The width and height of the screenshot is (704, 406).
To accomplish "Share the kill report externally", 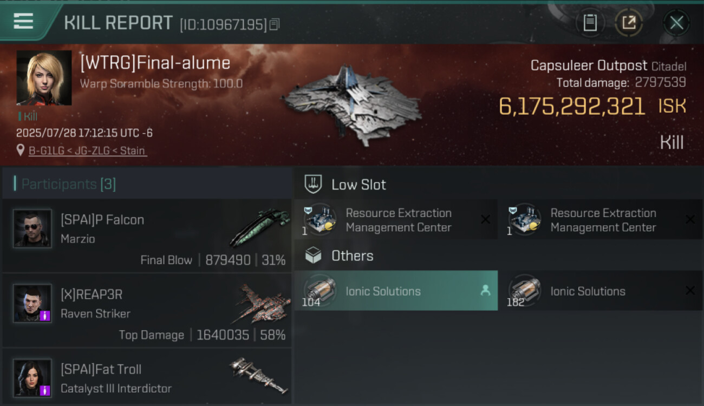I will [x=628, y=23].
